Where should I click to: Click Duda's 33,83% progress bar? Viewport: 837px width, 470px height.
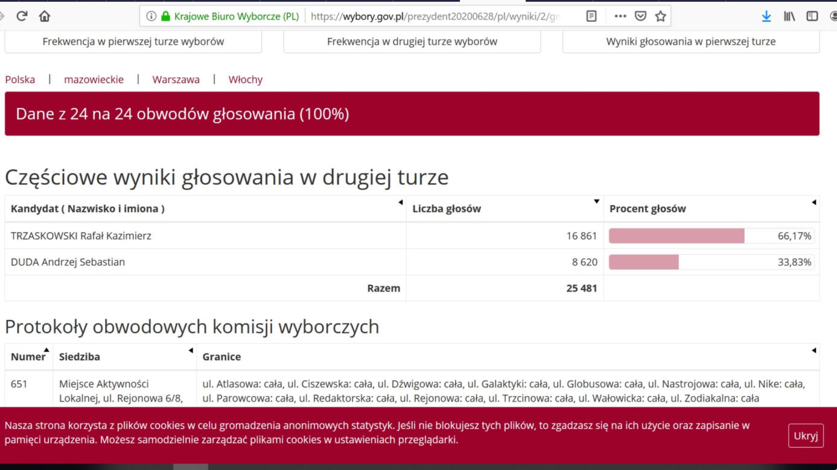711,262
